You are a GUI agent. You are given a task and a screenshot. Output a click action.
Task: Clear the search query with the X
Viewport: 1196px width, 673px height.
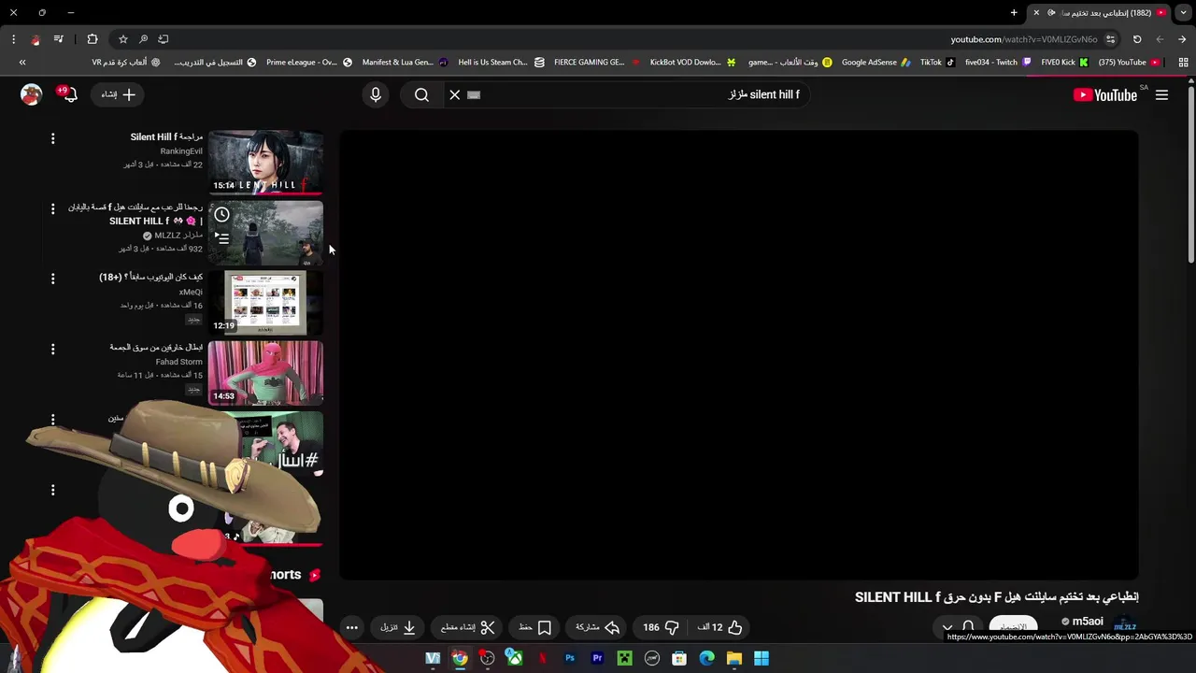click(x=455, y=94)
